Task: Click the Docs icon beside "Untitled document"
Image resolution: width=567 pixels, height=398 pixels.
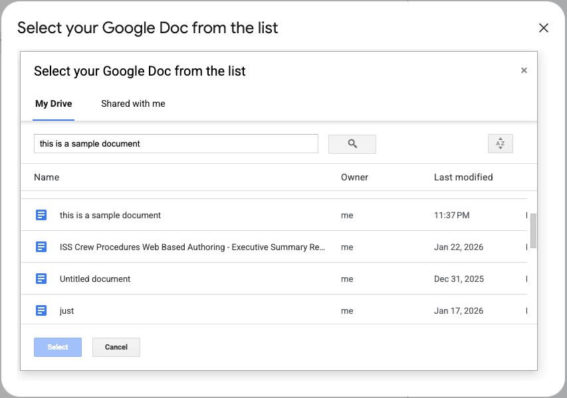Action: (x=41, y=279)
